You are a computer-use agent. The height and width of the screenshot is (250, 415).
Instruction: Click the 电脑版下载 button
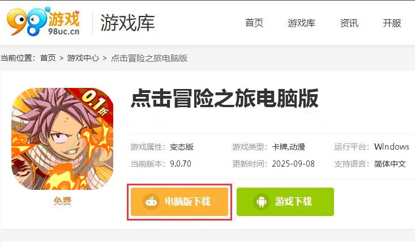179,202
